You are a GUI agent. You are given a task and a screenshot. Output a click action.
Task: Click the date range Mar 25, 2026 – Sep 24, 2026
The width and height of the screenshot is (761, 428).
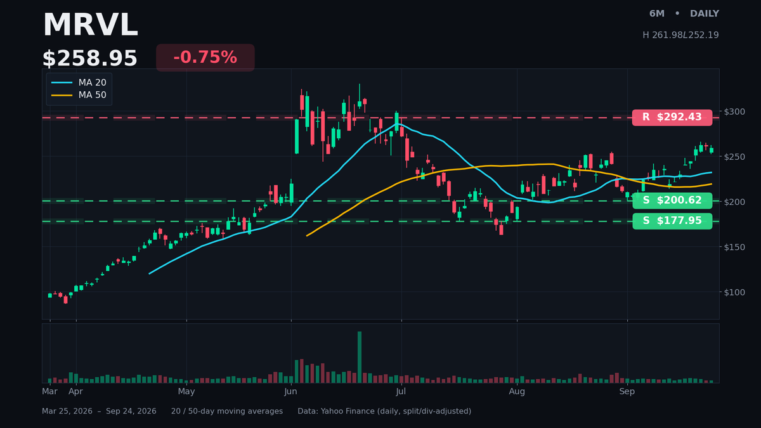pyautogui.click(x=99, y=412)
